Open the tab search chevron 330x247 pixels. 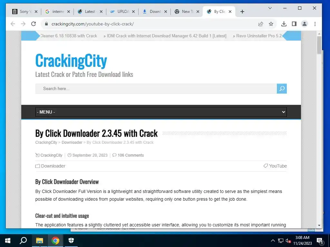(x=270, y=8)
